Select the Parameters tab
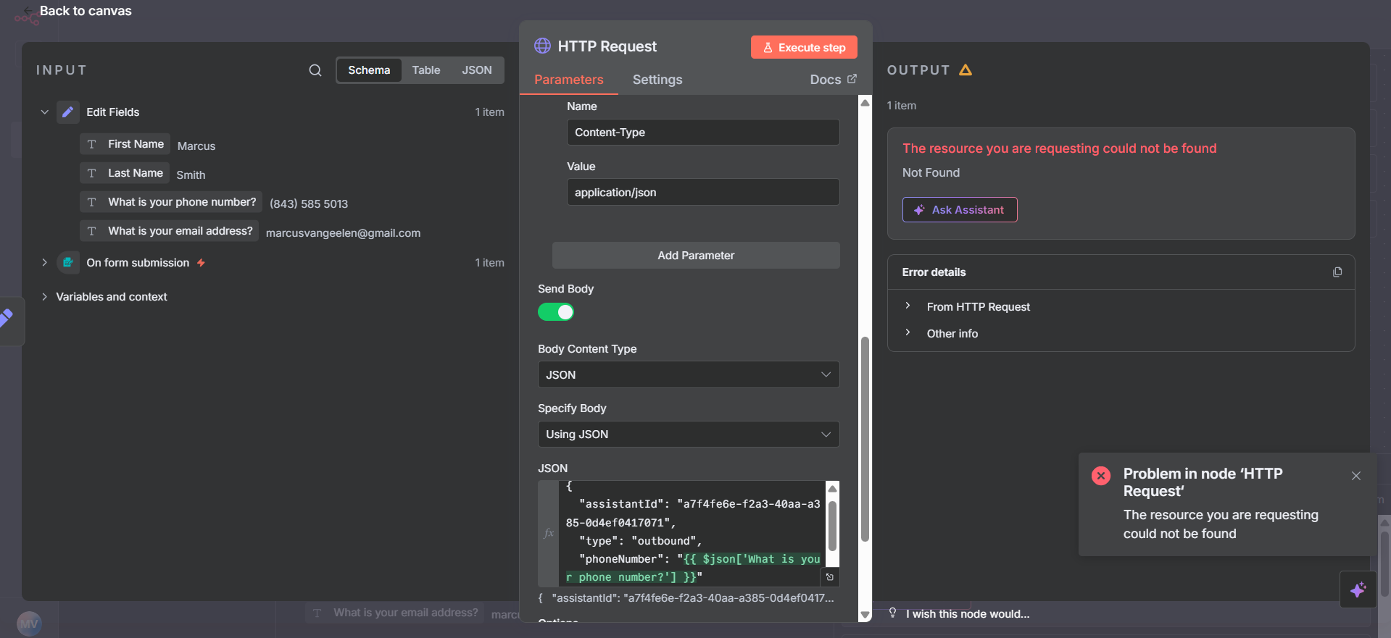This screenshot has width=1391, height=638. click(568, 80)
